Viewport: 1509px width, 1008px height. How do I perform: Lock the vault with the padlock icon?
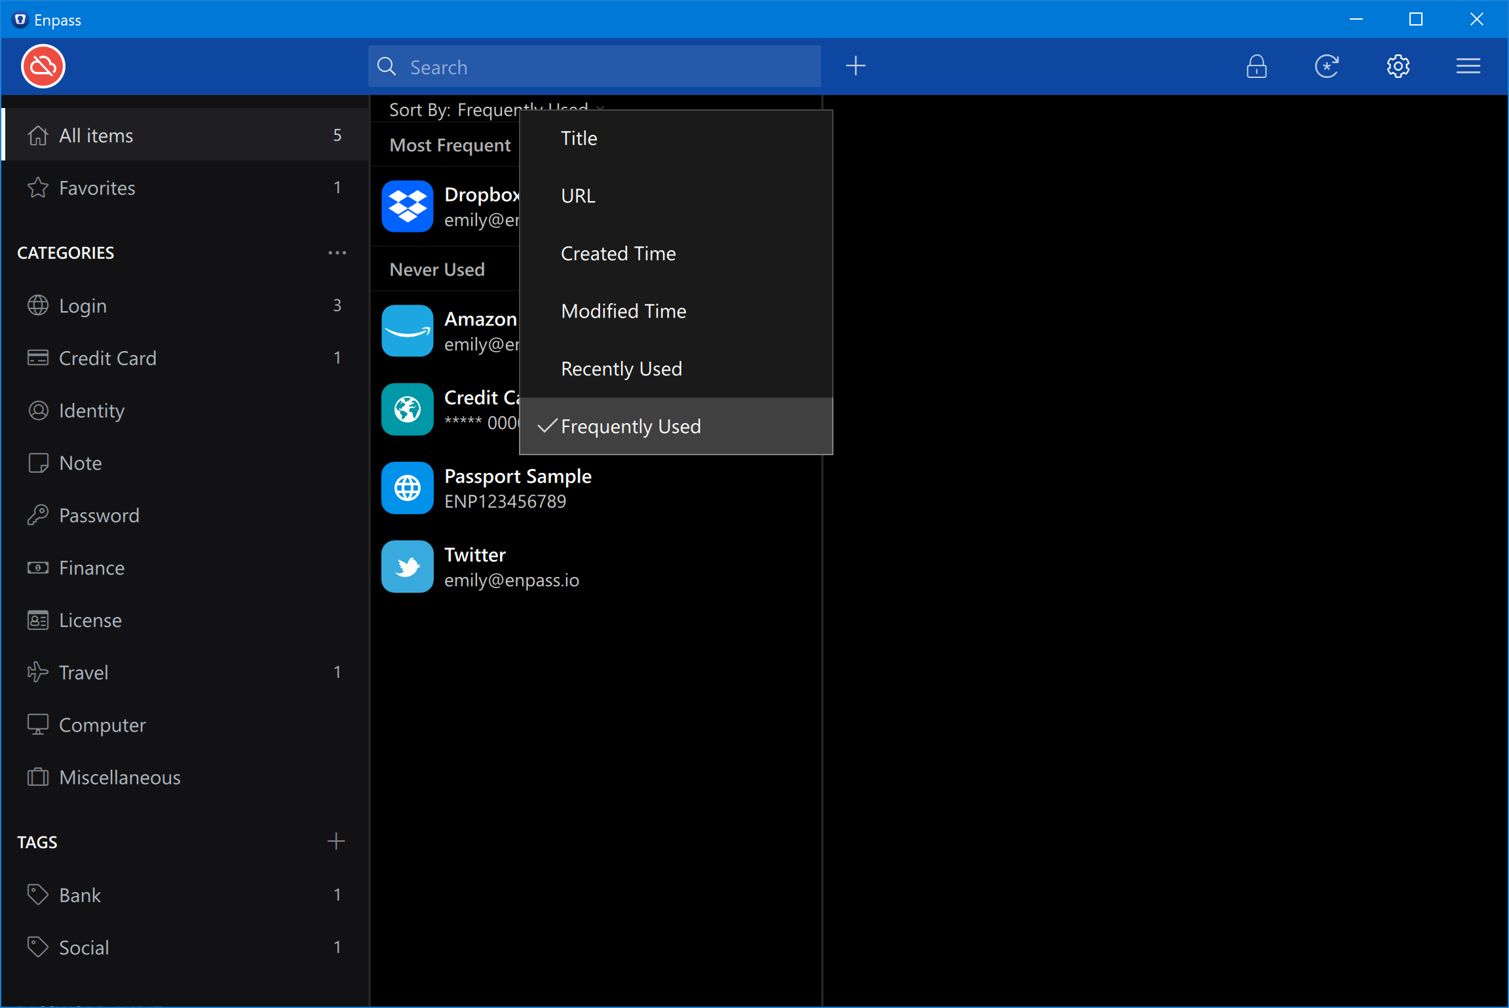point(1256,66)
